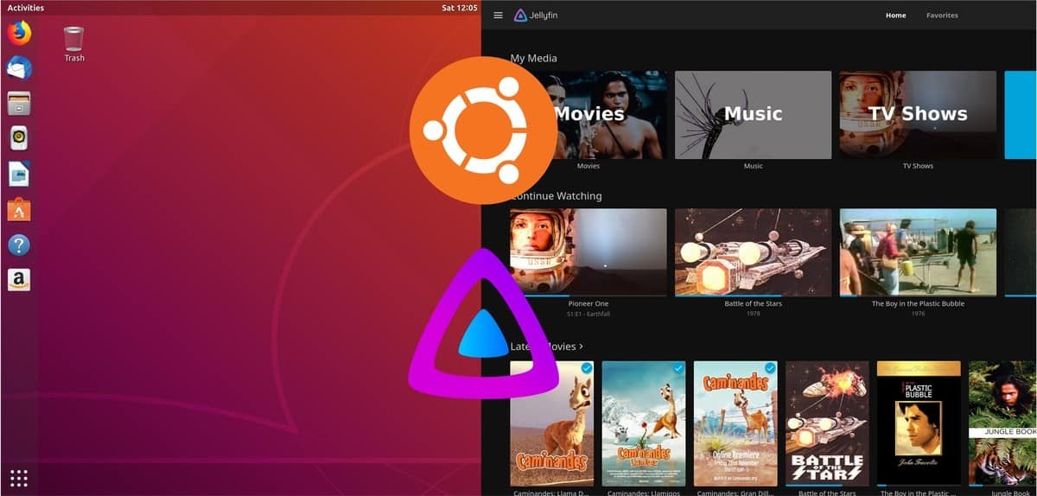Click the Amazon icon in the dock
Image resolution: width=1037 pixels, height=496 pixels.
19,279
